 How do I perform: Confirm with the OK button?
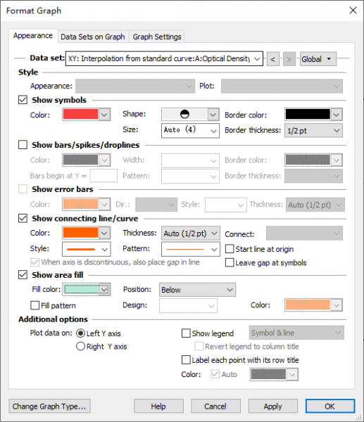click(x=330, y=406)
